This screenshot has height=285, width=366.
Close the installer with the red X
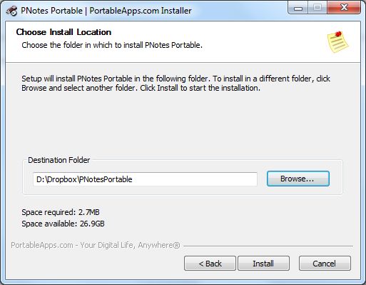[344, 8]
